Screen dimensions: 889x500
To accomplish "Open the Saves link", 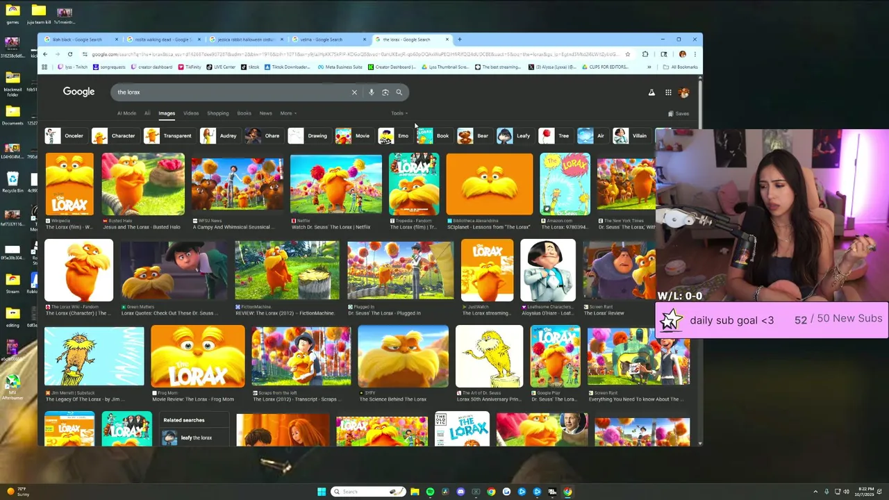I will pos(679,113).
